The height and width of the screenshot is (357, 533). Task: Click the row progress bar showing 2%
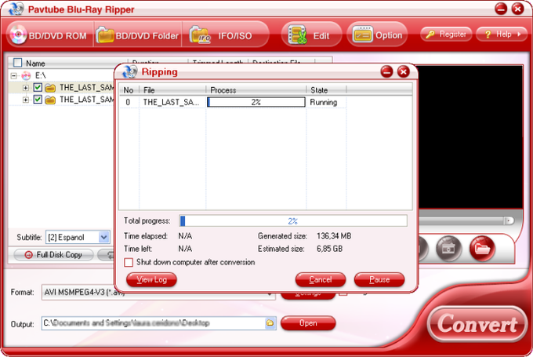(256, 102)
